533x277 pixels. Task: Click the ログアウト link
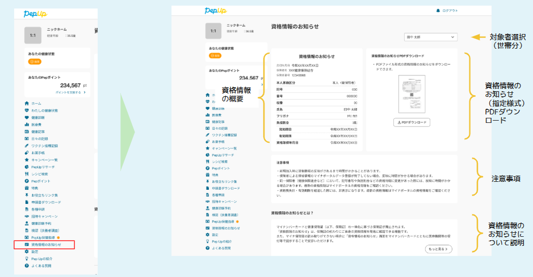(x=450, y=10)
